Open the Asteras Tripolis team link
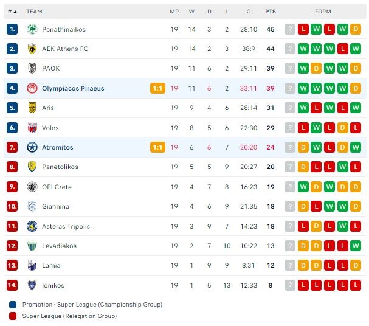The height and width of the screenshot is (326, 369). (66, 226)
